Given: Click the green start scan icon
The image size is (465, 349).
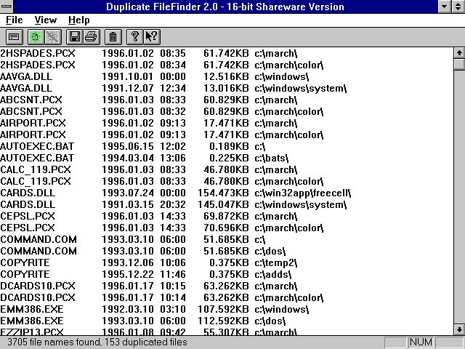Looking at the screenshot, I should (36, 36).
